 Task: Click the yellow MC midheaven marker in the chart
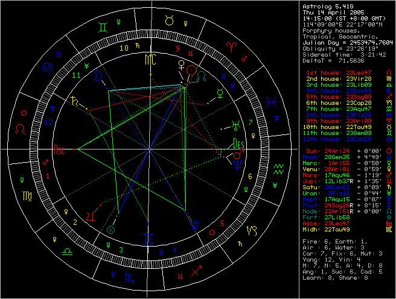[x=150, y=59]
